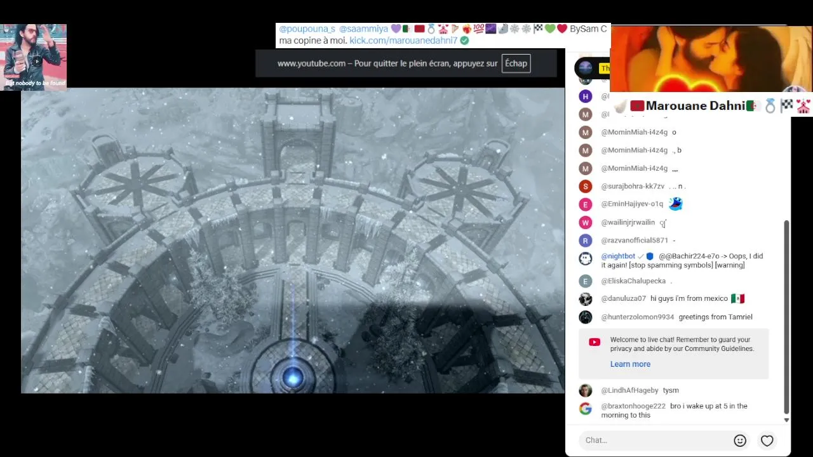Image resolution: width=813 pixels, height=457 pixels.
Task: Send a heart reaction in live chat
Action: click(x=767, y=440)
